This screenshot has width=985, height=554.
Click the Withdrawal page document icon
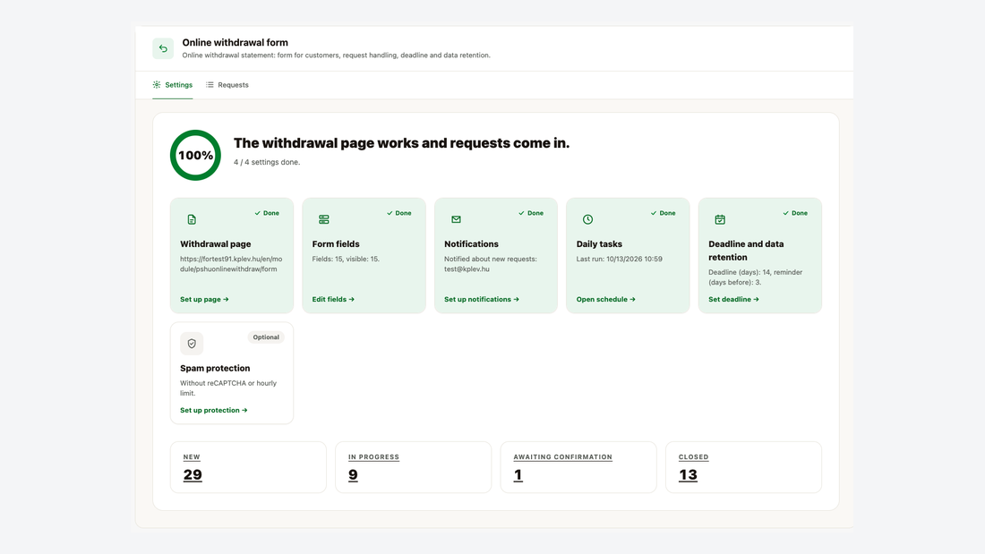point(192,219)
